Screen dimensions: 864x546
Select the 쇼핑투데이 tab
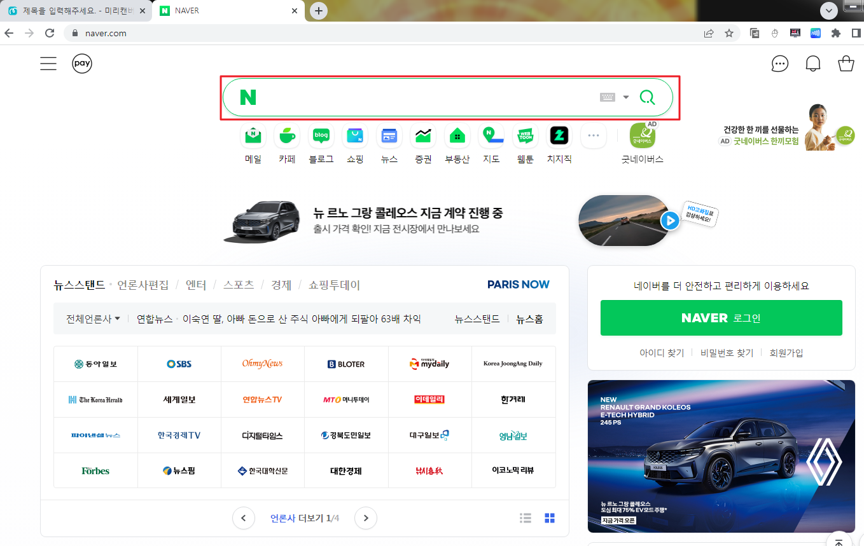[x=335, y=285]
